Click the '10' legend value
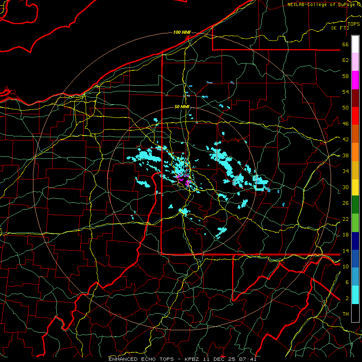 pos(346,266)
